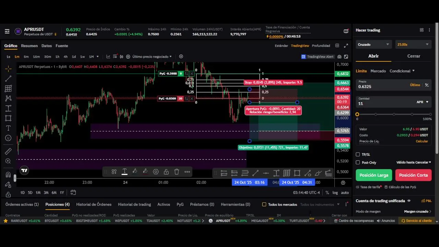Image resolution: width=439 pixels, height=247 pixels.
Task: Select the 5m timeframe
Action: (x=26, y=57)
